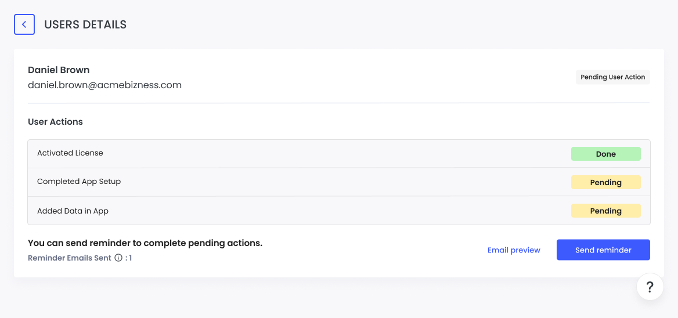Click the Send reminder button

pyautogui.click(x=603, y=250)
